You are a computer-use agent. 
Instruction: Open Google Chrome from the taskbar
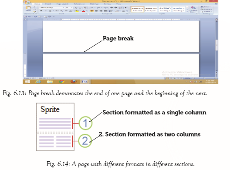tap(62, 82)
